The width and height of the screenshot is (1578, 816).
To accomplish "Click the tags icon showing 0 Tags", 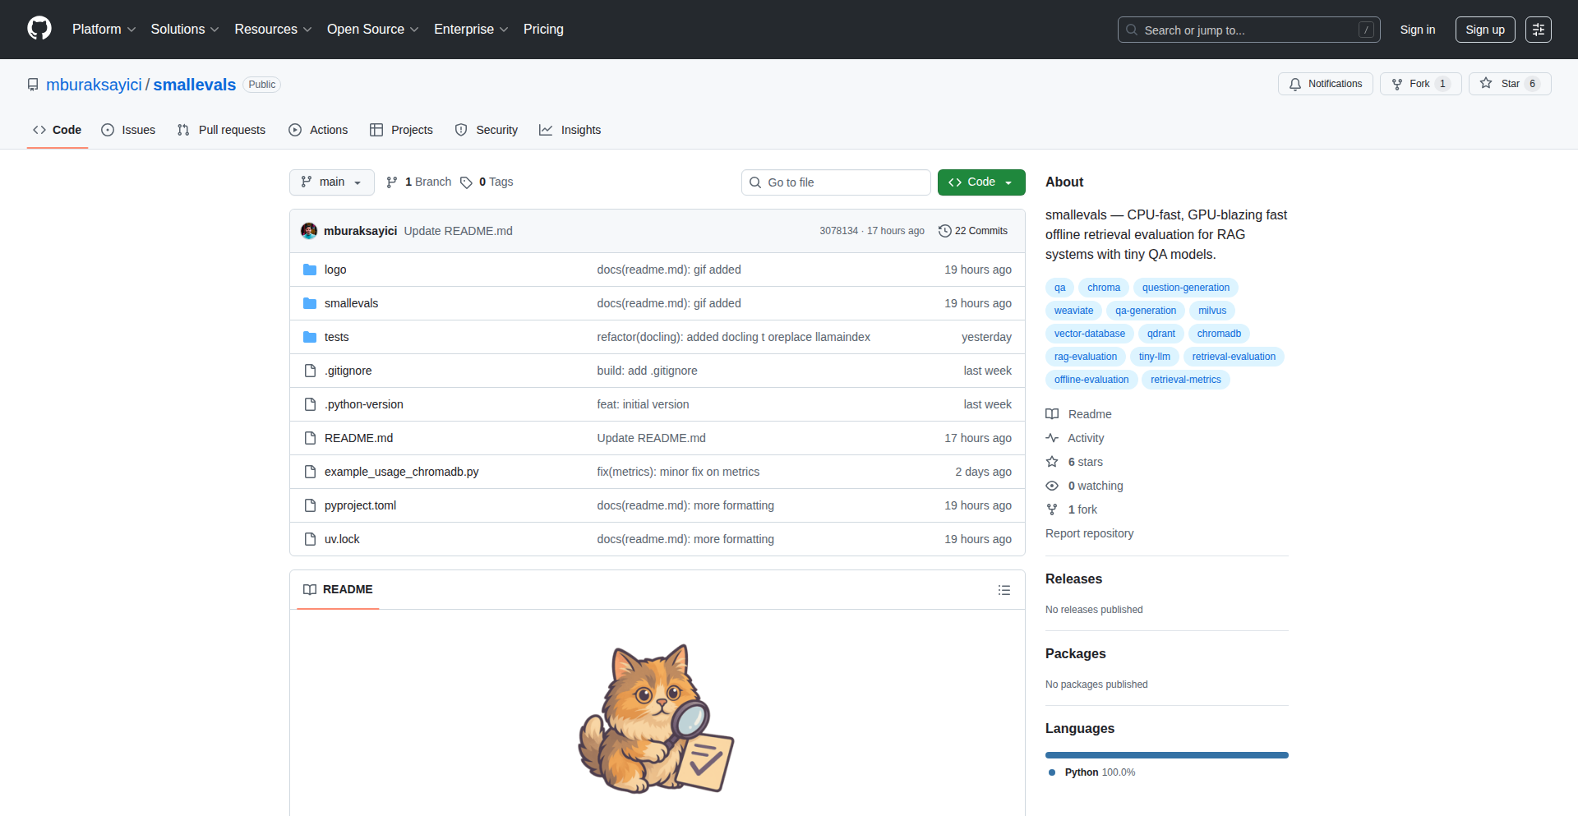I will [466, 182].
